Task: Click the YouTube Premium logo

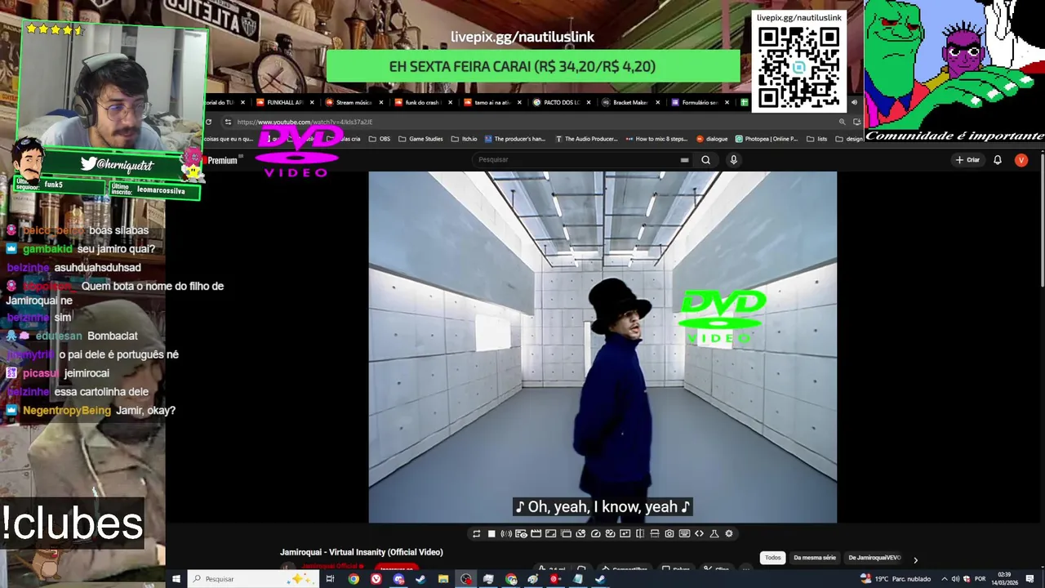Action: click(222, 161)
